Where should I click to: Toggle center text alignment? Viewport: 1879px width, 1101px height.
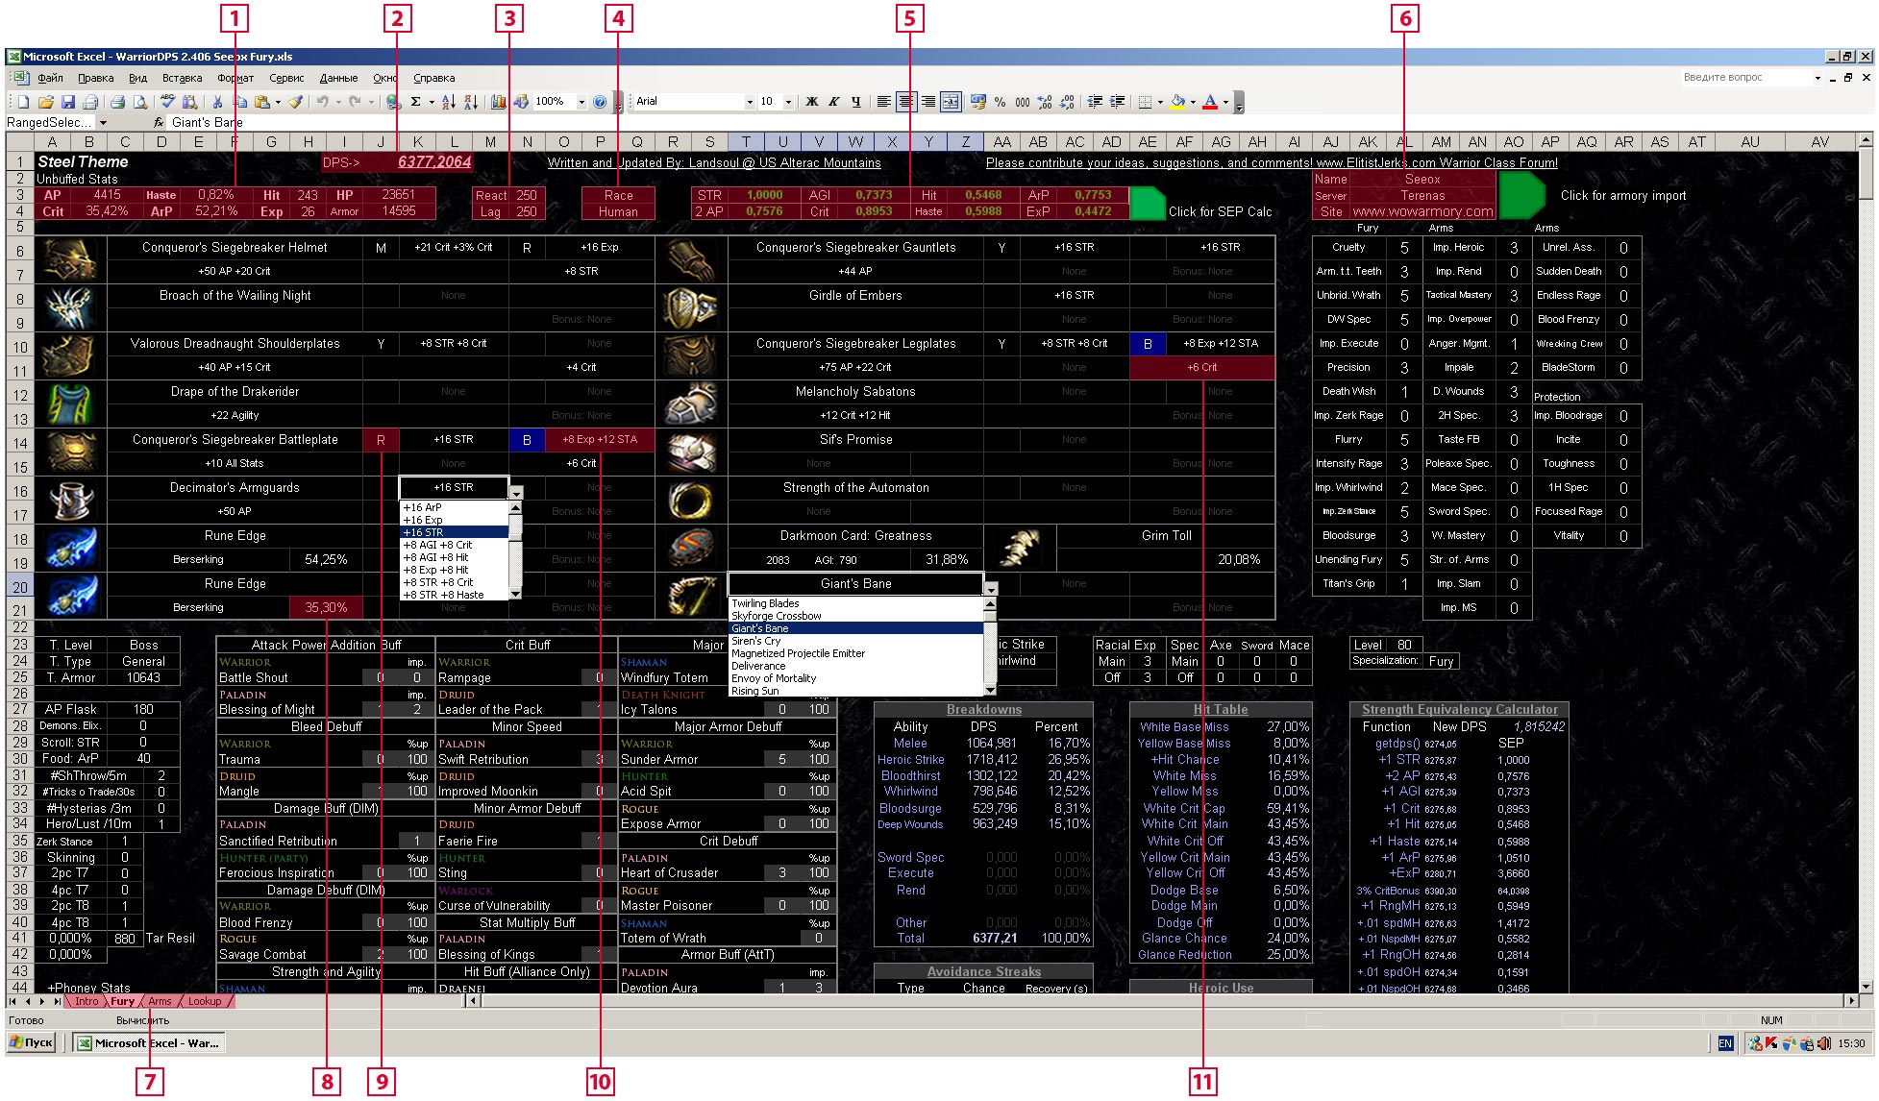click(906, 102)
